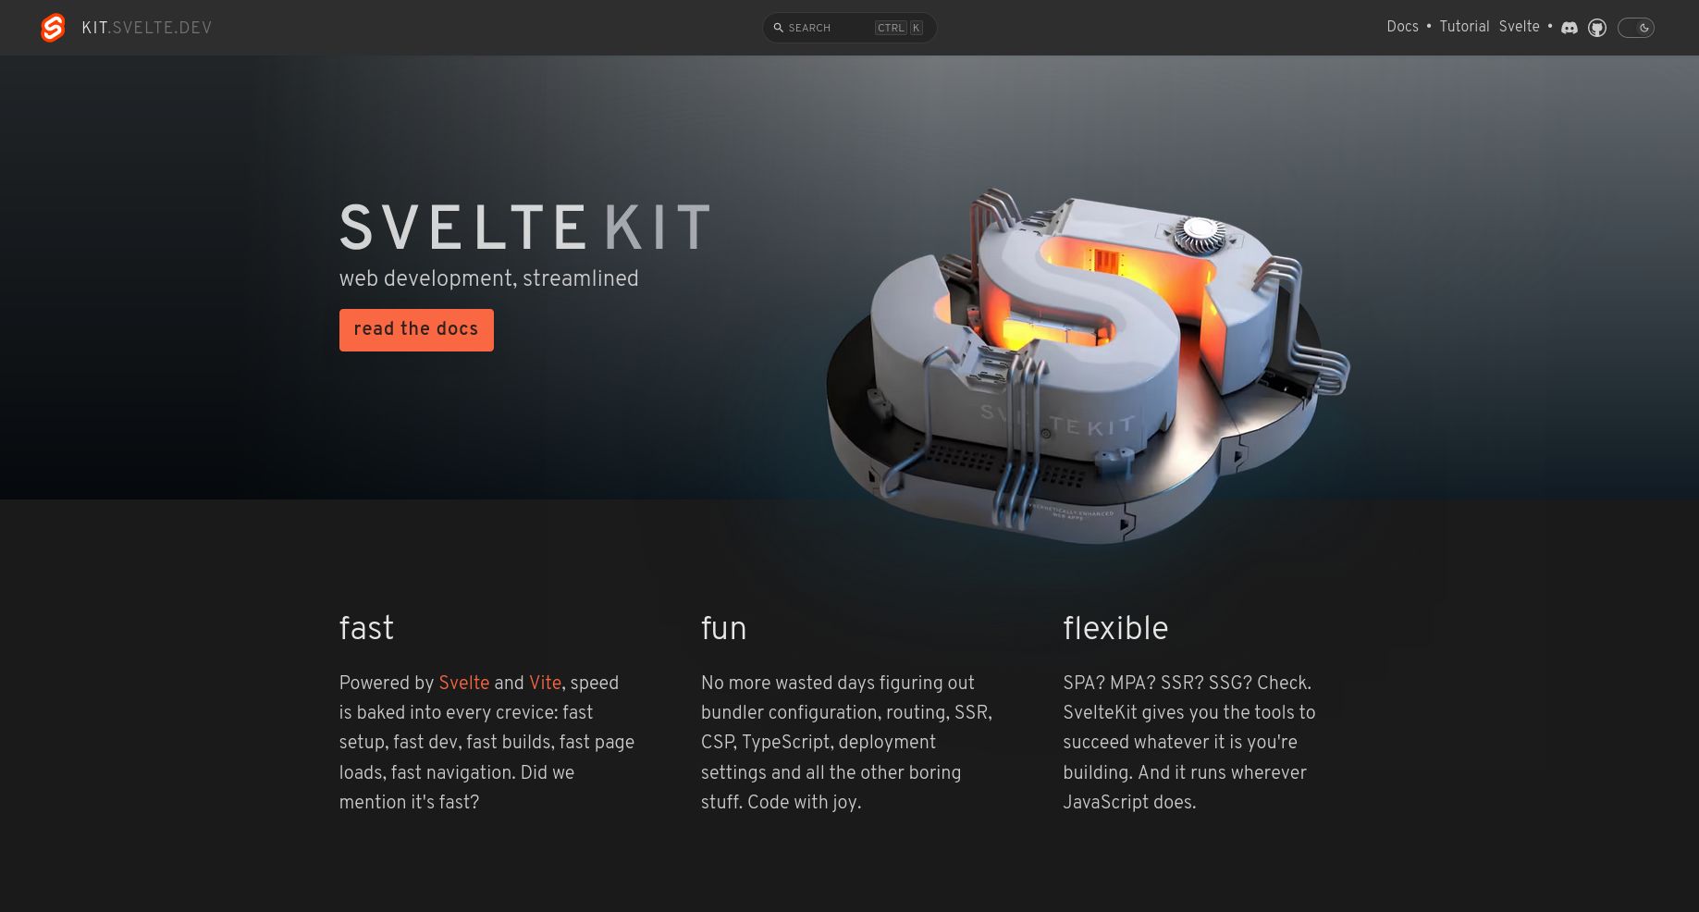Image resolution: width=1699 pixels, height=912 pixels.
Task: Click the read the docs button
Action: click(416, 330)
